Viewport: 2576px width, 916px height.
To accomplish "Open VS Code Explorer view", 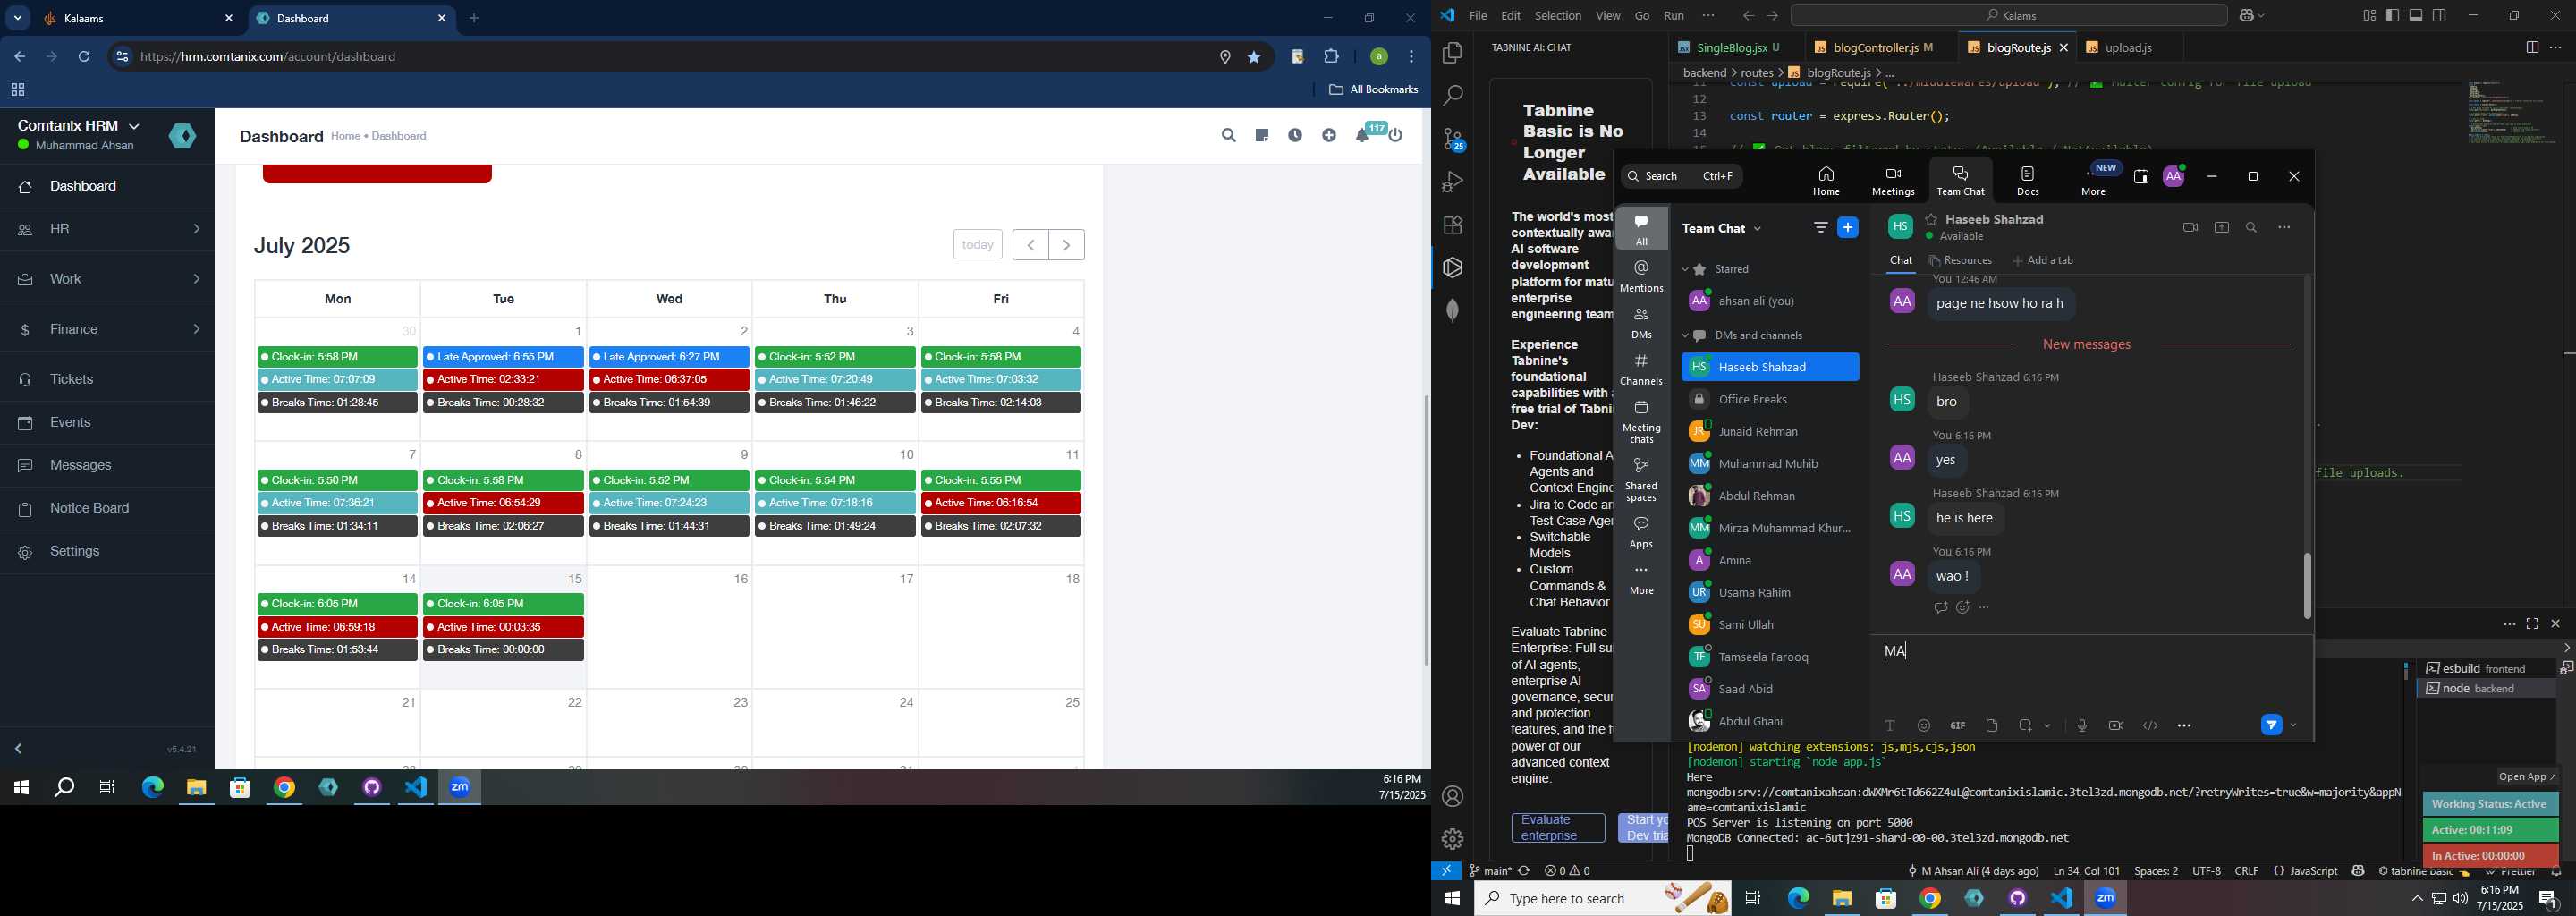I will pyautogui.click(x=1453, y=53).
